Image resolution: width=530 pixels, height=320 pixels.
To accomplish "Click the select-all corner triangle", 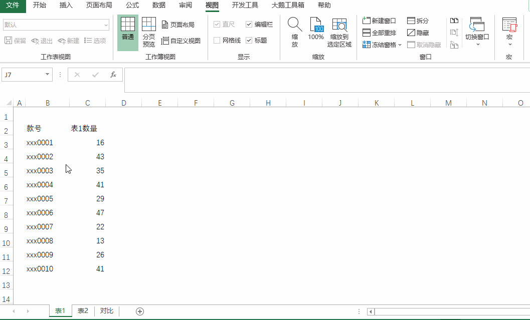I will pyautogui.click(x=9, y=103).
